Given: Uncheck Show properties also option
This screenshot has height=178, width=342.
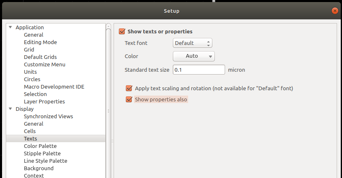Looking at the screenshot, I should (129, 99).
